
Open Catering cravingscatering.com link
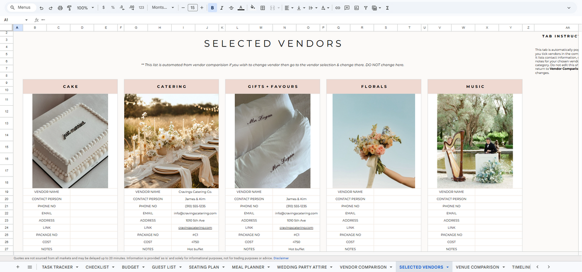[195, 227]
